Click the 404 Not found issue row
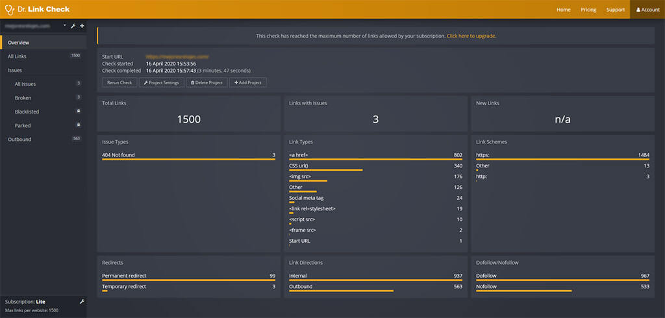 189,156
